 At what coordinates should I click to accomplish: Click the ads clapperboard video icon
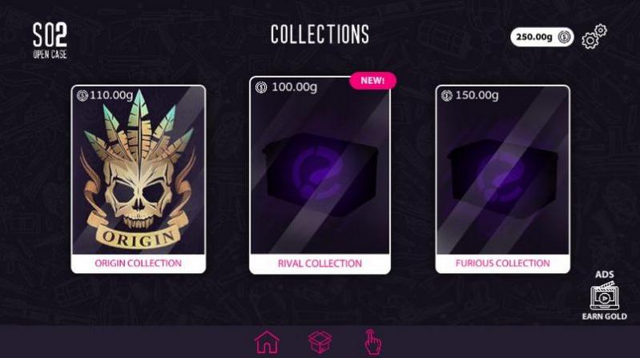tap(604, 296)
